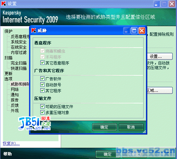Click the 恶意程序 section heading
The width and height of the screenshot is (177, 159).
[x=43, y=43]
